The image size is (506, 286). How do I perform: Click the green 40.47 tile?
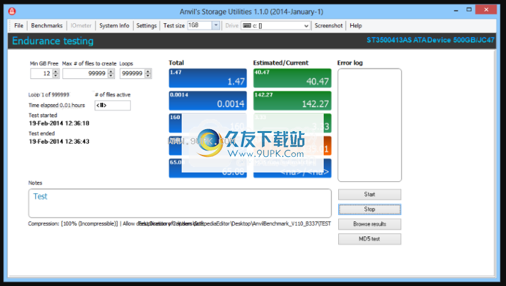click(x=292, y=78)
